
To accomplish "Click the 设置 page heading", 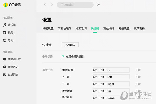I will 47,20.
